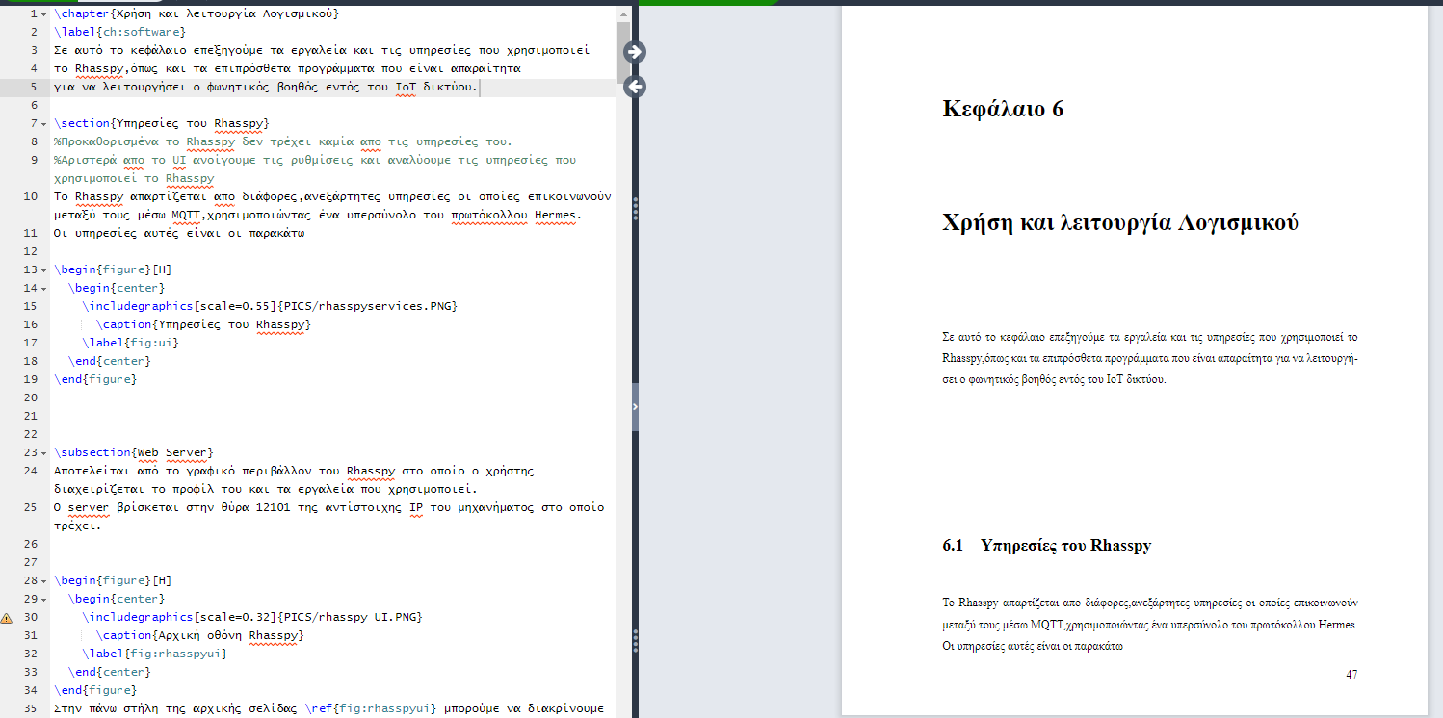Click the warning icon beside line 30

point(7,617)
